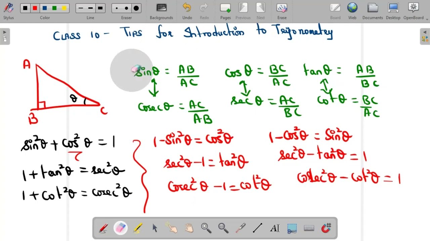This screenshot has width=430, height=241.
Task: Click the Zoom out magnifier
Action: click(x=223, y=228)
